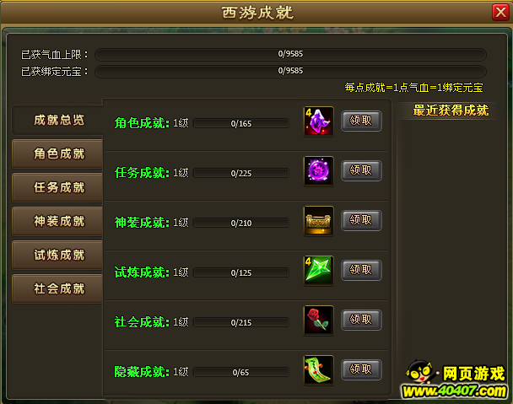
Task: Open the 任务成就 tab
Action: tap(58, 187)
